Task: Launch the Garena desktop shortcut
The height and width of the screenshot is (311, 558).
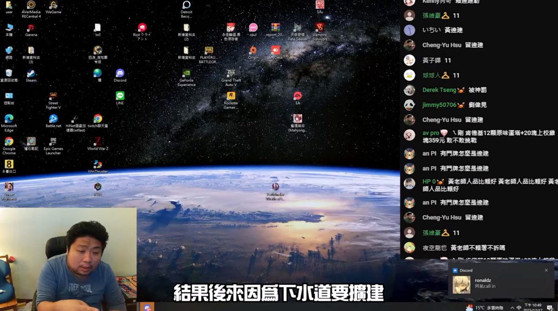Action: pyautogui.click(x=31, y=30)
